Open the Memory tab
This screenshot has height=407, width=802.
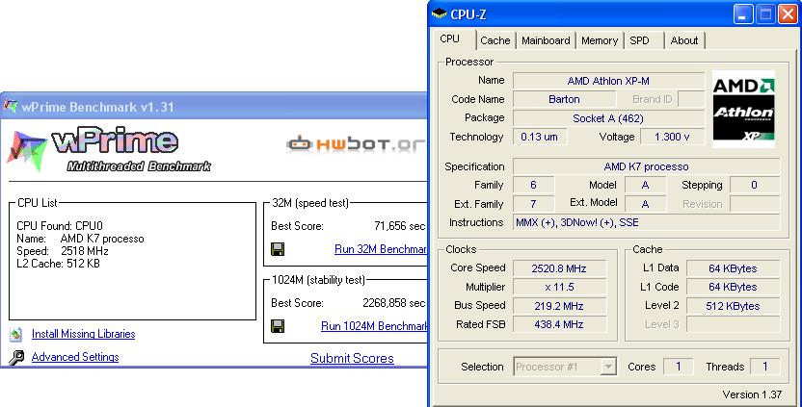[x=600, y=40]
